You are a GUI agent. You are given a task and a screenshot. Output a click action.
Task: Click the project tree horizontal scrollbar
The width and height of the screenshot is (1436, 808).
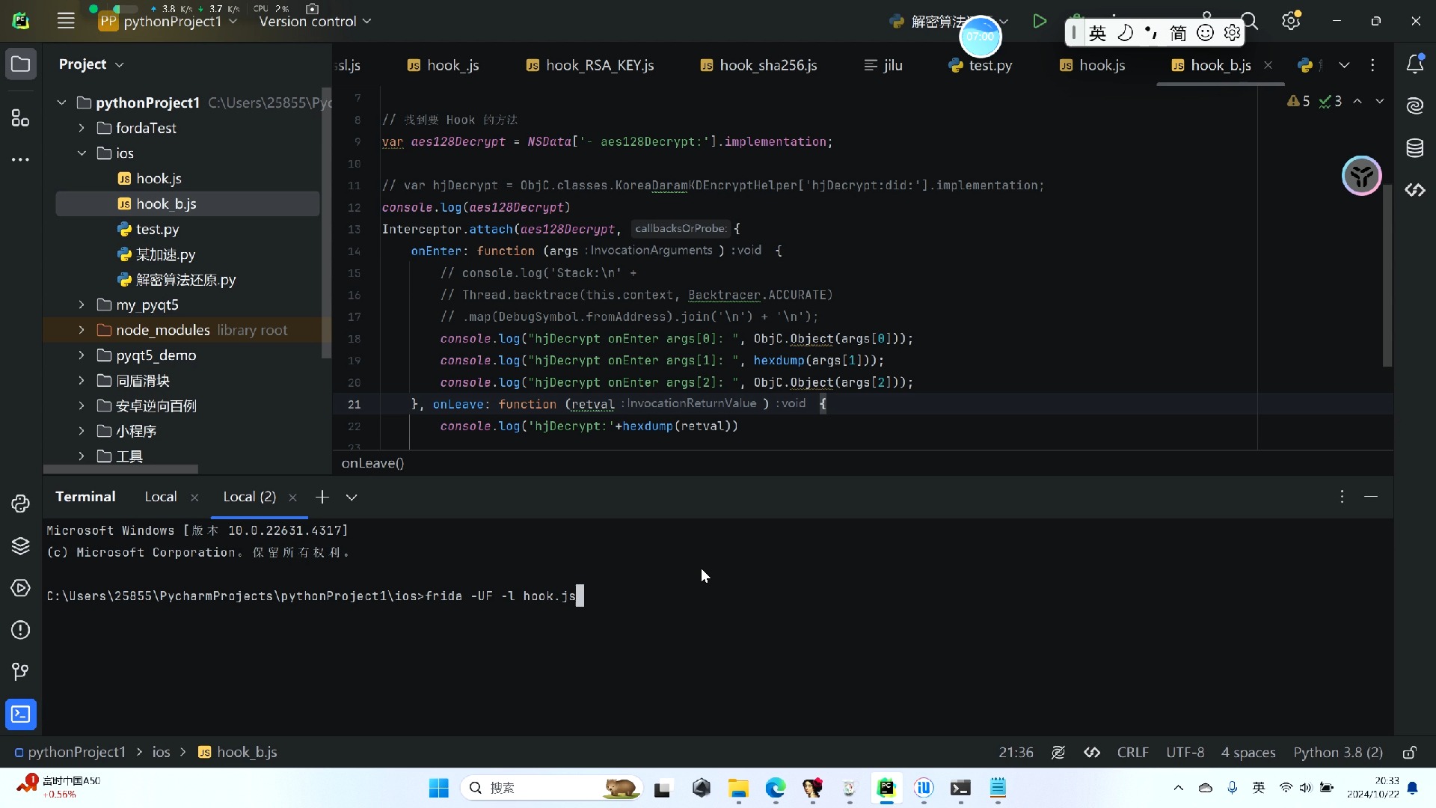[x=120, y=469]
